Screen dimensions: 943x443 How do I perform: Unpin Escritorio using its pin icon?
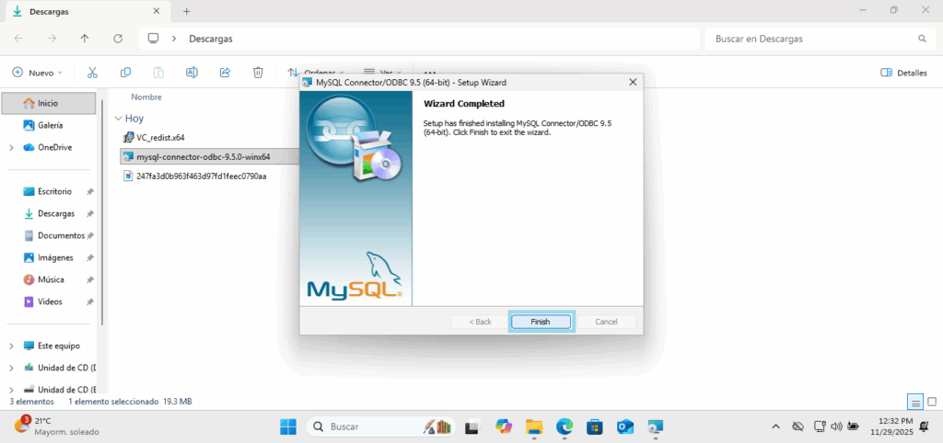89,192
